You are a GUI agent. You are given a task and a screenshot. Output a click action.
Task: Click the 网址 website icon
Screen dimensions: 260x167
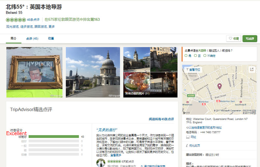pyautogui.click(x=188, y=137)
